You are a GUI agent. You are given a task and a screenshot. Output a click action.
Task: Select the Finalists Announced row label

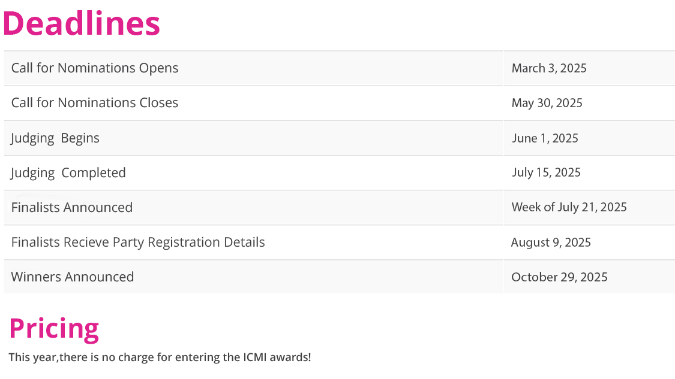(x=72, y=208)
